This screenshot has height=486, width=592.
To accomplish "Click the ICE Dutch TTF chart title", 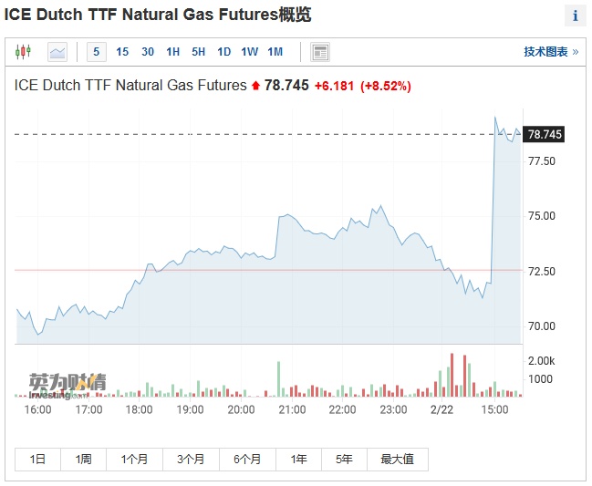I will 130,86.
